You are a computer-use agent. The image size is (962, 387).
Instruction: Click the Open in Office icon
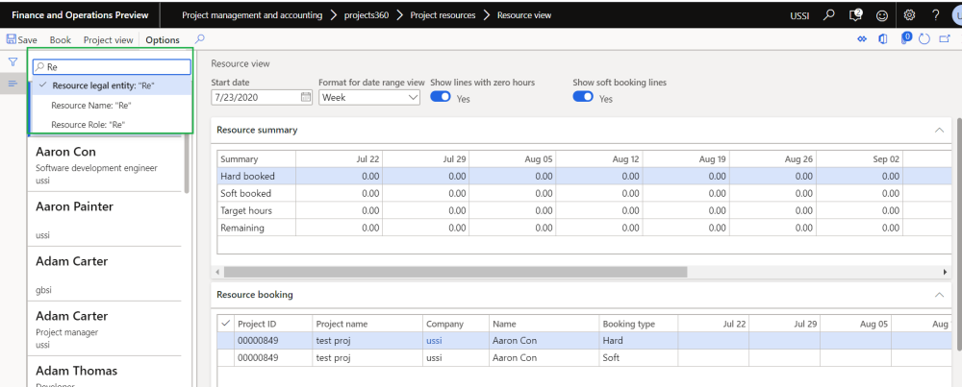pos(883,39)
